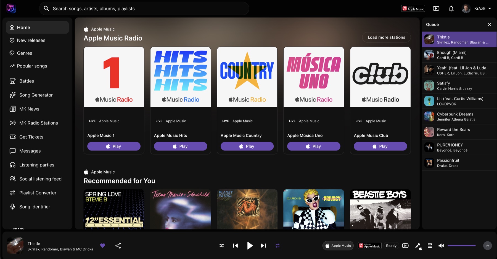
Task: Open the video mode icon in player bar
Action: (x=405, y=246)
